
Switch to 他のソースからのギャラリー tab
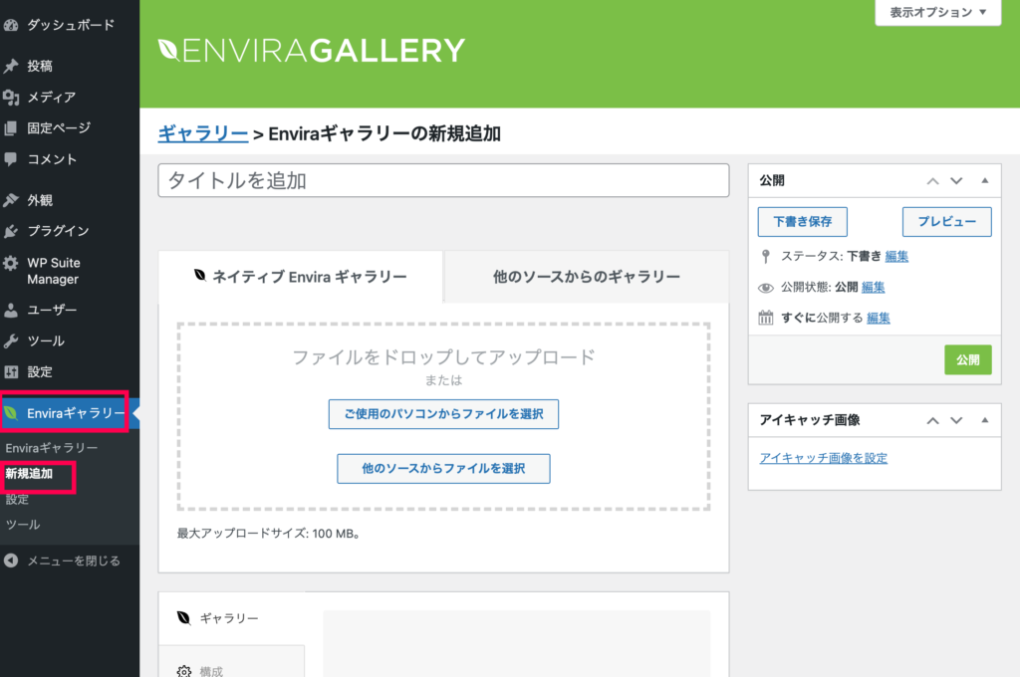tap(587, 277)
